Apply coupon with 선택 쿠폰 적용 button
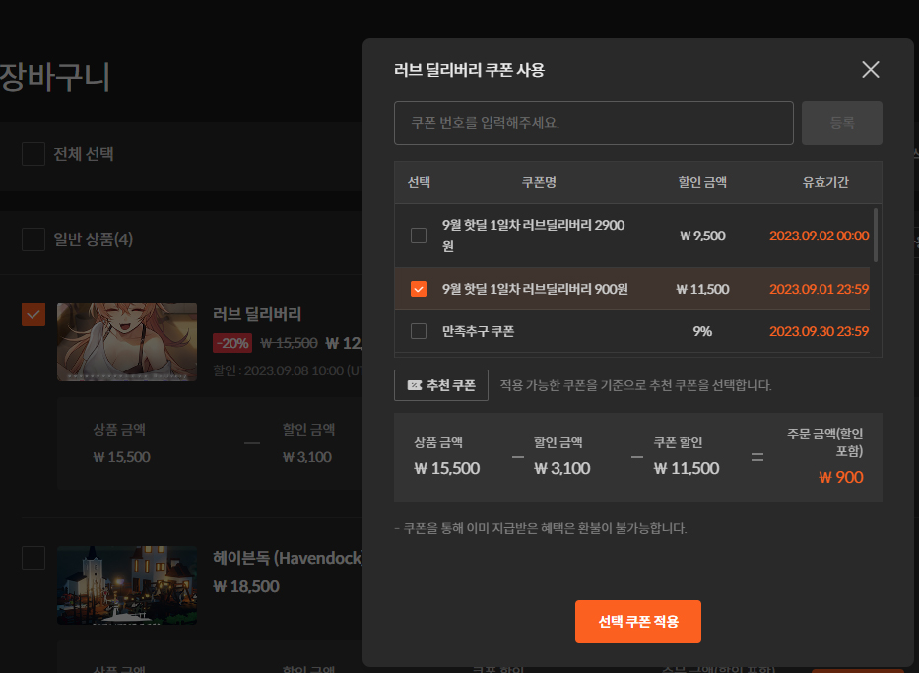The width and height of the screenshot is (919, 673). click(637, 622)
